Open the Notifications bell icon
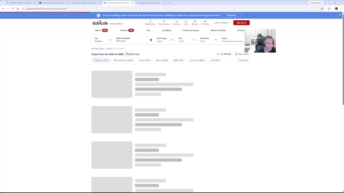Screen dimensions: 344x193 pyautogui.click(x=150, y=23)
